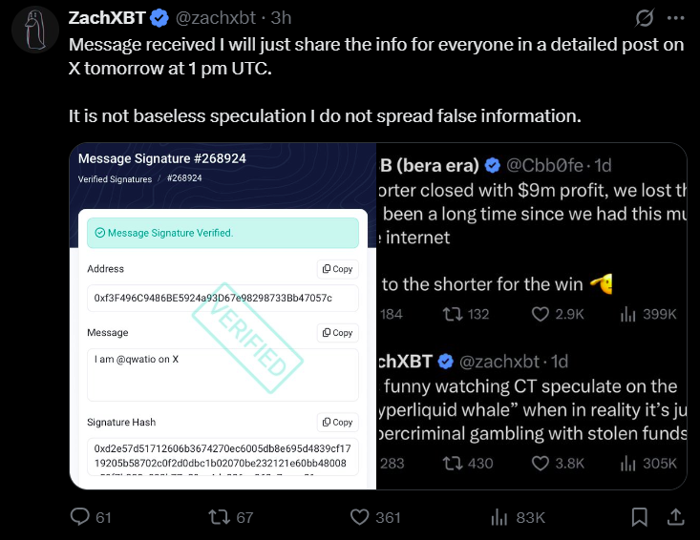
Task: Copy the Message field text
Action: tap(337, 333)
